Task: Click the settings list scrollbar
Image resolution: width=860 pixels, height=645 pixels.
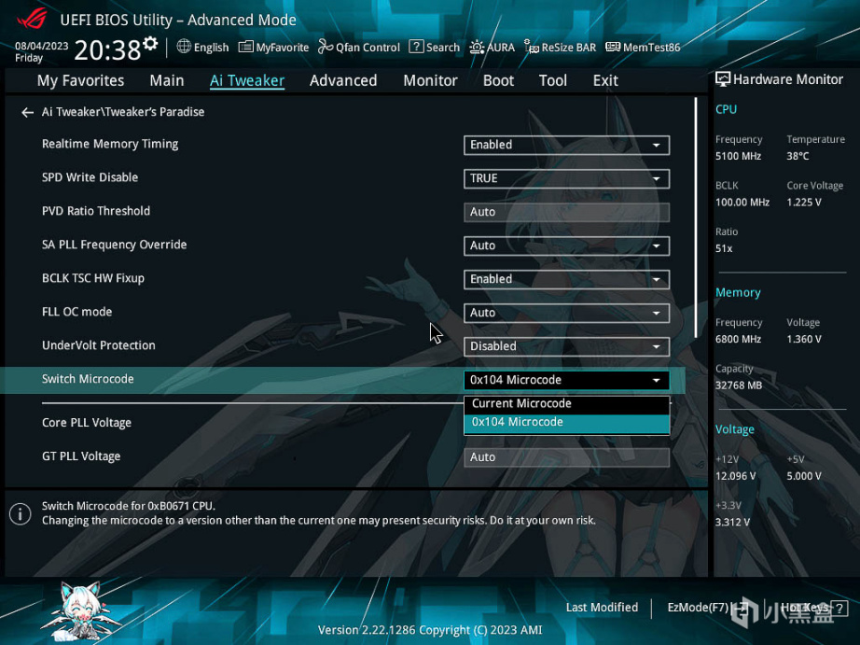Action: click(x=696, y=217)
